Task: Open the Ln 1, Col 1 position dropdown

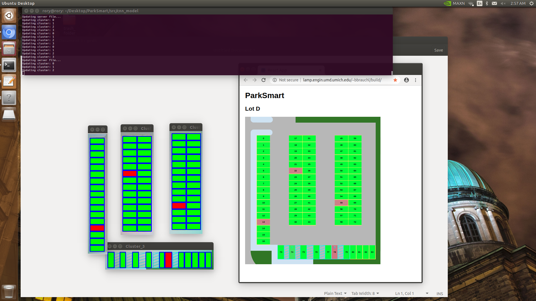Action: [411, 293]
